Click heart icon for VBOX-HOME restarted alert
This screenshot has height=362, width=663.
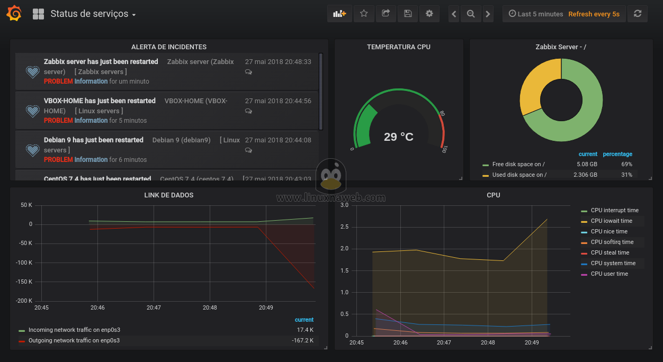tap(33, 111)
